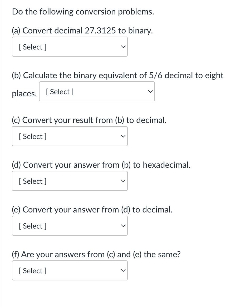Click the [ Select ] text in part (d)
This screenshot has height=307, width=246.
(x=32, y=181)
